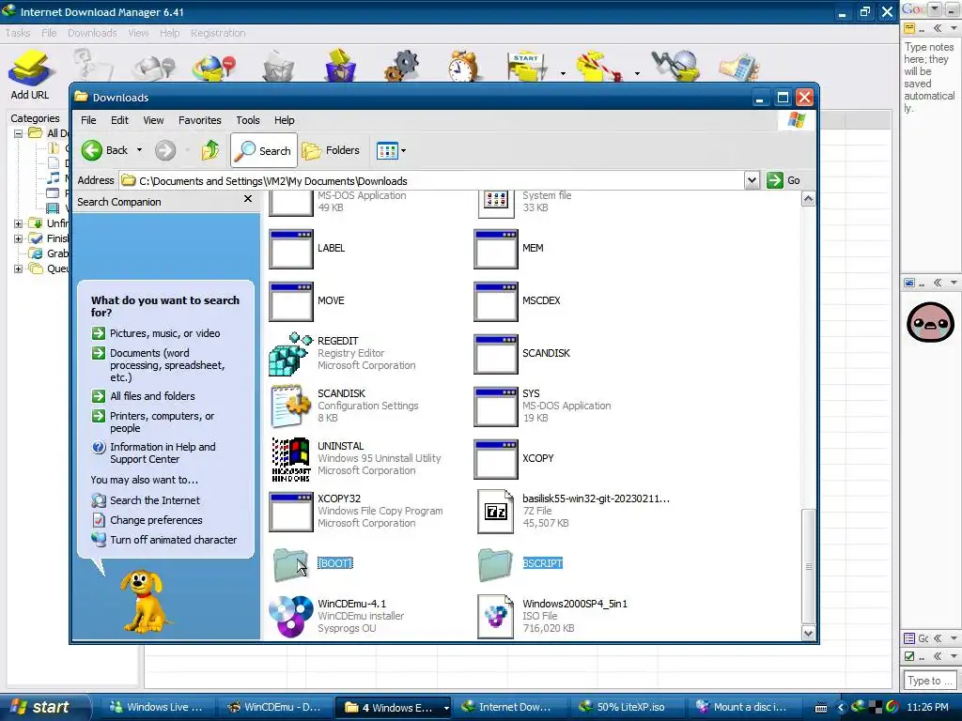Viewport: 962px width, 721px height.
Task: Select the UNINSTAL Windows 95 Uninstall Utility icon
Action: 290,459
